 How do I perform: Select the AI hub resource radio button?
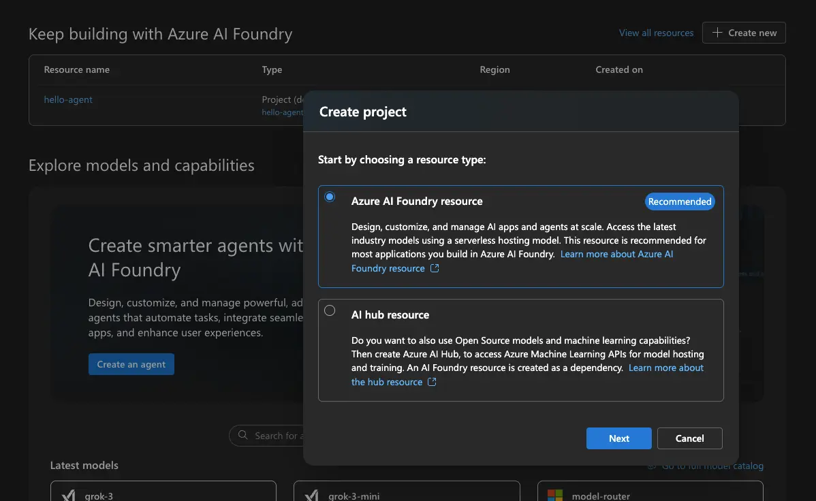point(330,310)
